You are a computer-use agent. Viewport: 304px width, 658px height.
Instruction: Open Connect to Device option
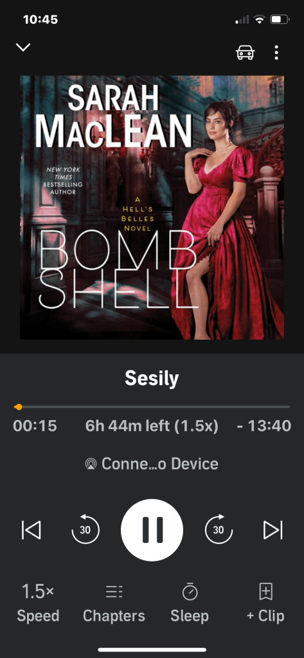(152, 464)
